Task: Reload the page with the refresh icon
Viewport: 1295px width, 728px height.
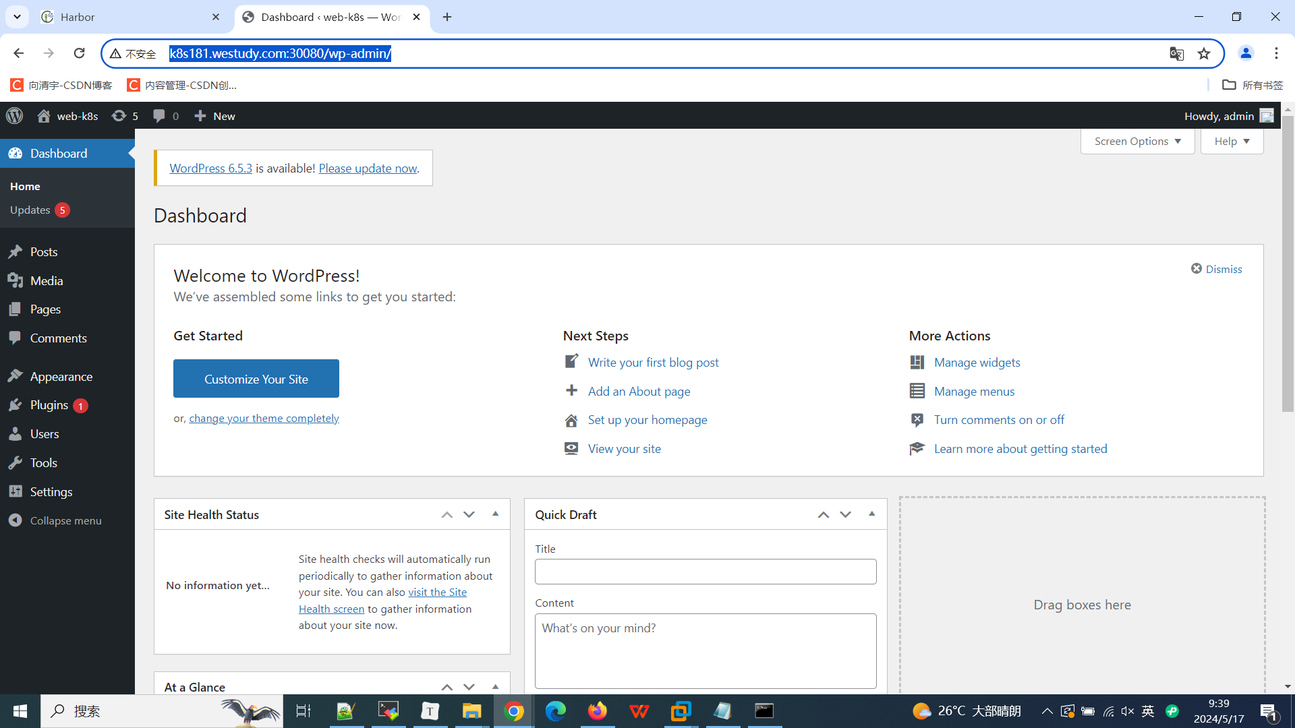Action: (x=79, y=53)
